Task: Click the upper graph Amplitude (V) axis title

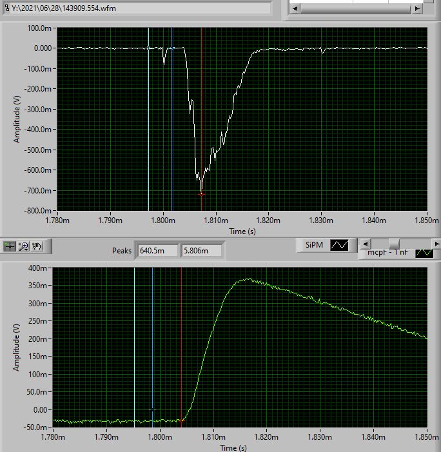Action: pos(17,119)
